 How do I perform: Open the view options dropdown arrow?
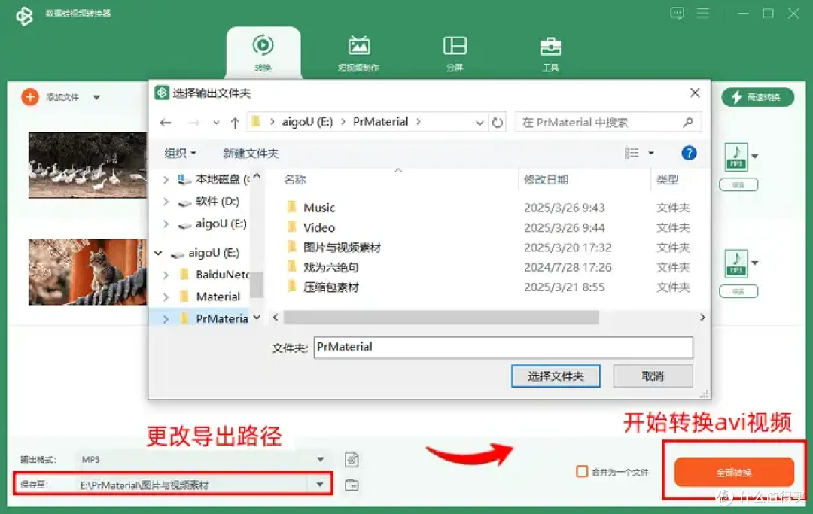pyautogui.click(x=651, y=153)
